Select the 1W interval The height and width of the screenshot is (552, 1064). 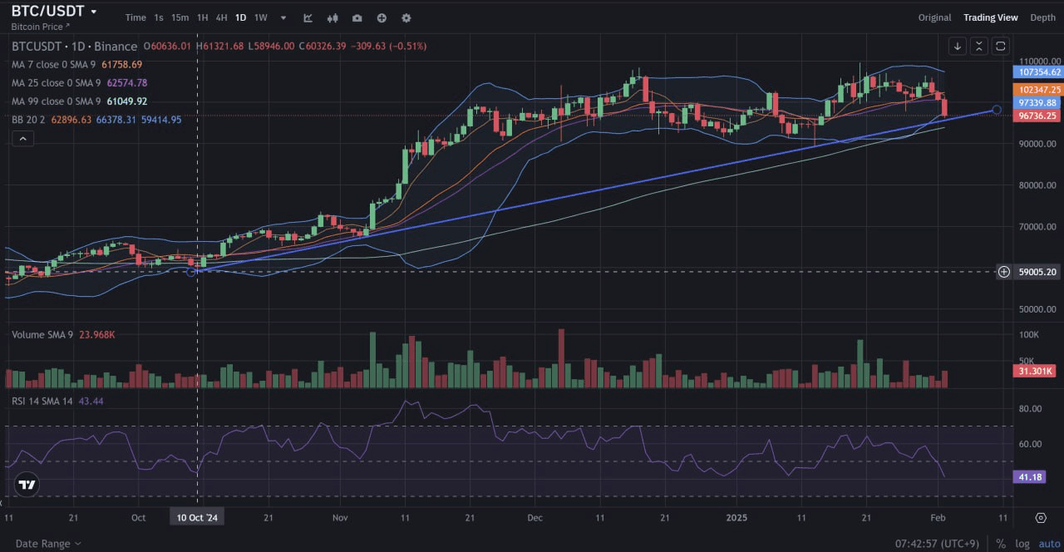(261, 17)
